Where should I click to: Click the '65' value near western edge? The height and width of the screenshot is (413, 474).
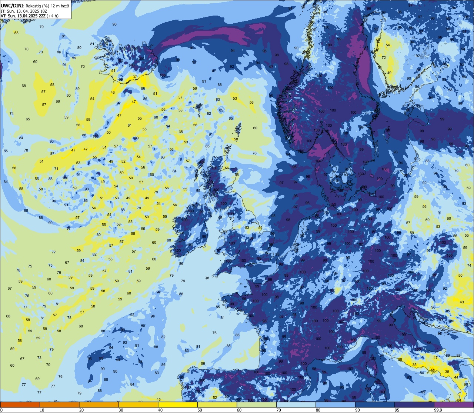tap(28, 119)
